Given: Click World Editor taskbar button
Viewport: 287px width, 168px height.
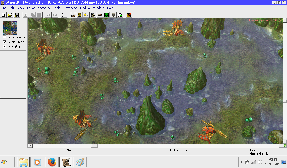Looking at the screenshot, I should click(66, 162).
